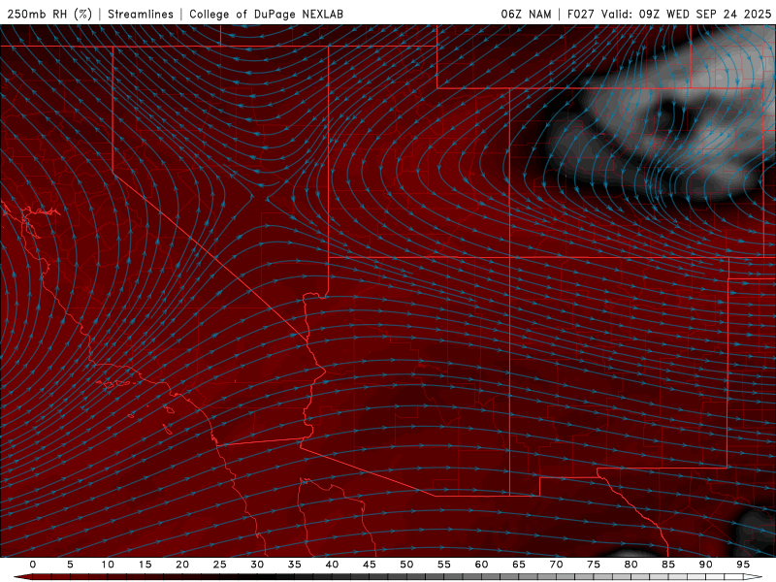Click the 90 label on color scale

click(x=705, y=565)
